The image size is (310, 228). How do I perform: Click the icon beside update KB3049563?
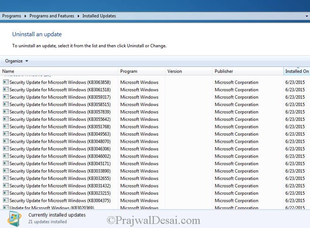click(6, 134)
